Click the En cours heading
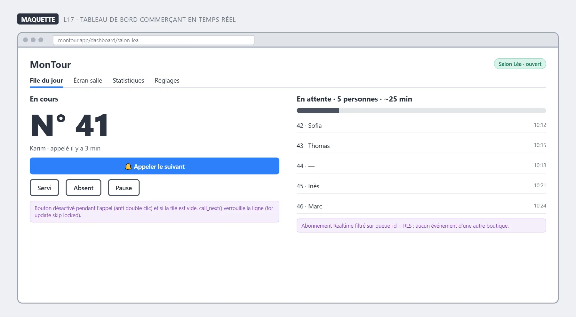Image resolution: width=576 pixels, height=317 pixels. [x=44, y=99]
